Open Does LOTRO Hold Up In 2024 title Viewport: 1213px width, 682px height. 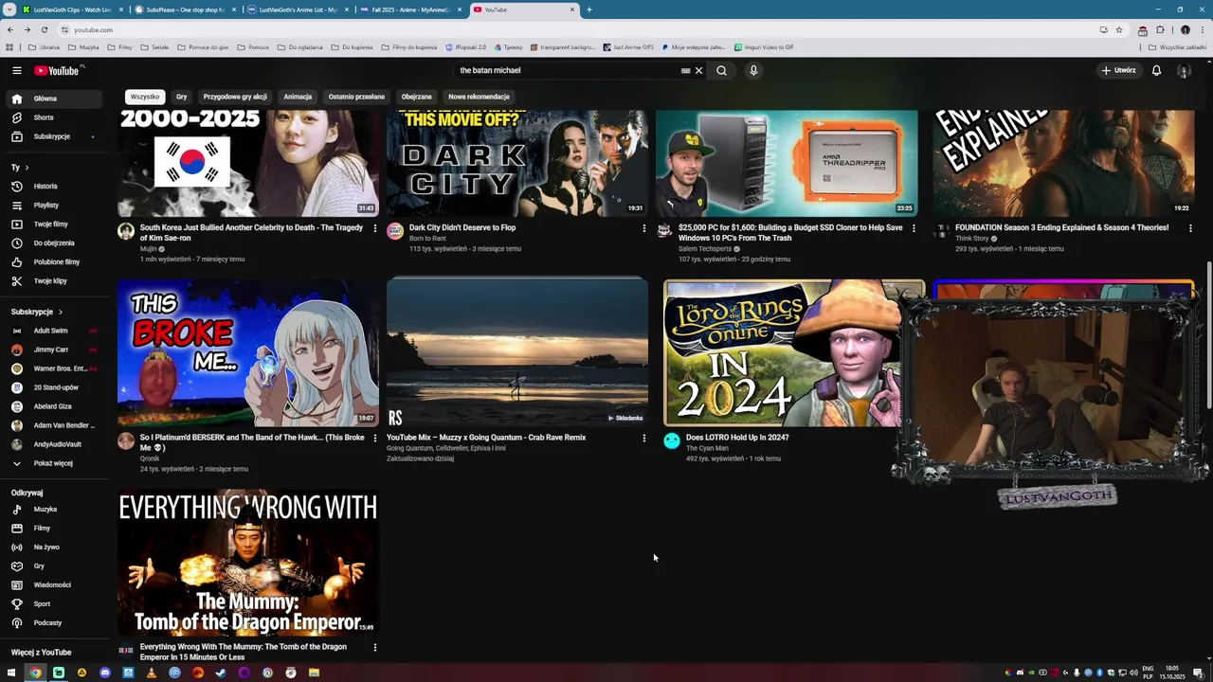point(737,438)
